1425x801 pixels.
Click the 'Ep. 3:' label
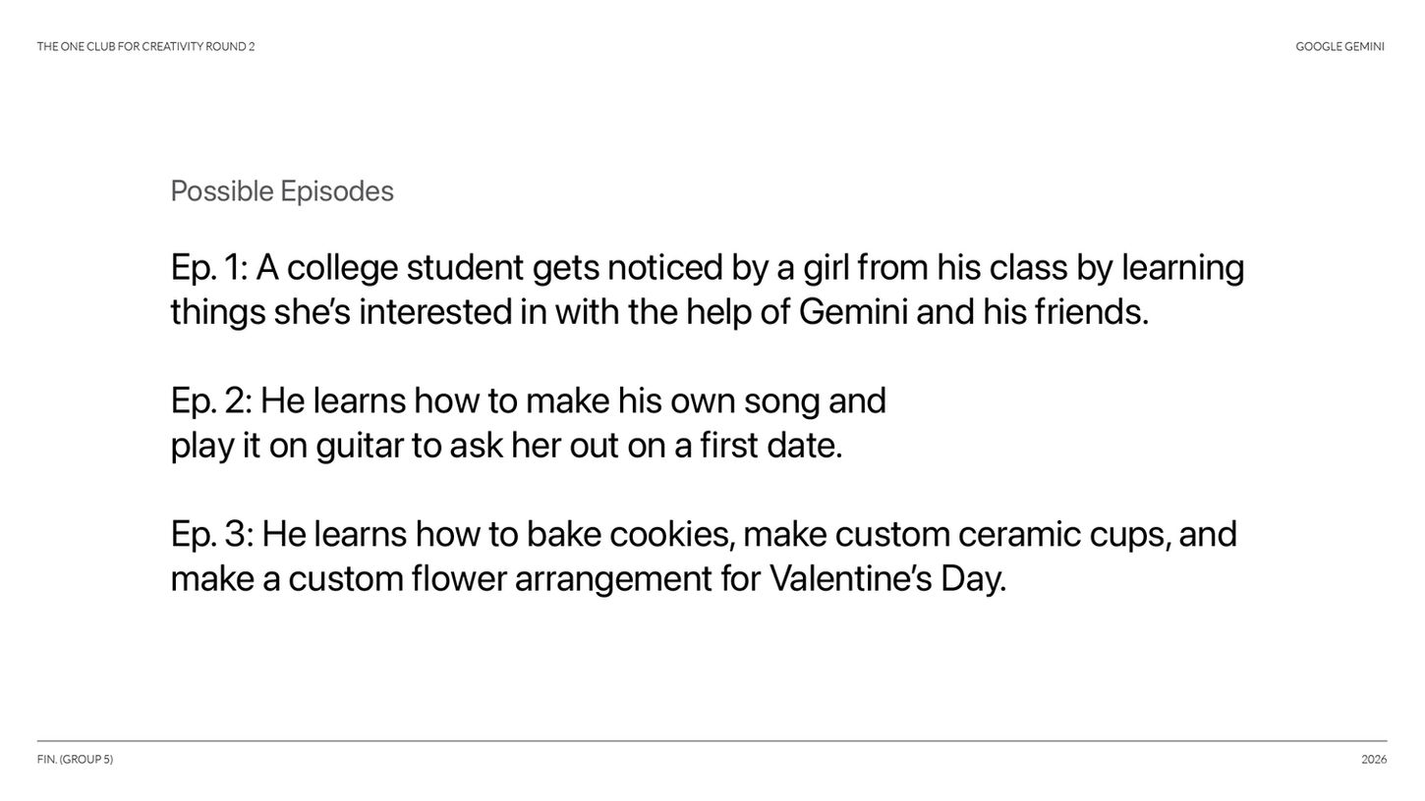point(212,535)
